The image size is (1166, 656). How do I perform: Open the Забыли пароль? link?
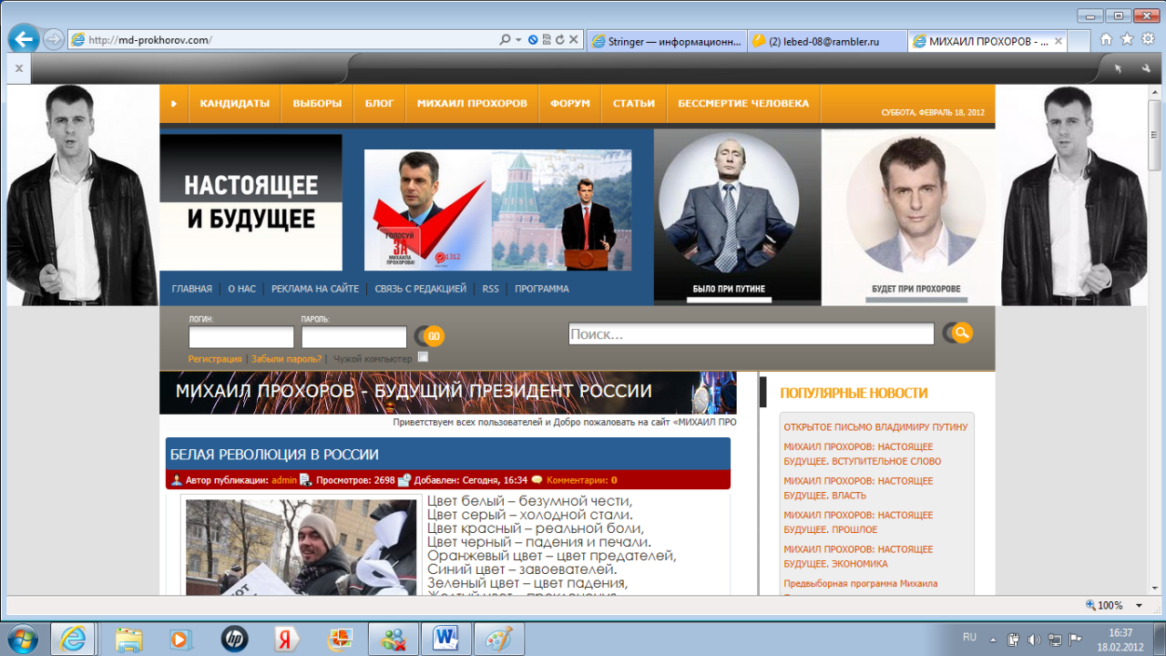287,359
